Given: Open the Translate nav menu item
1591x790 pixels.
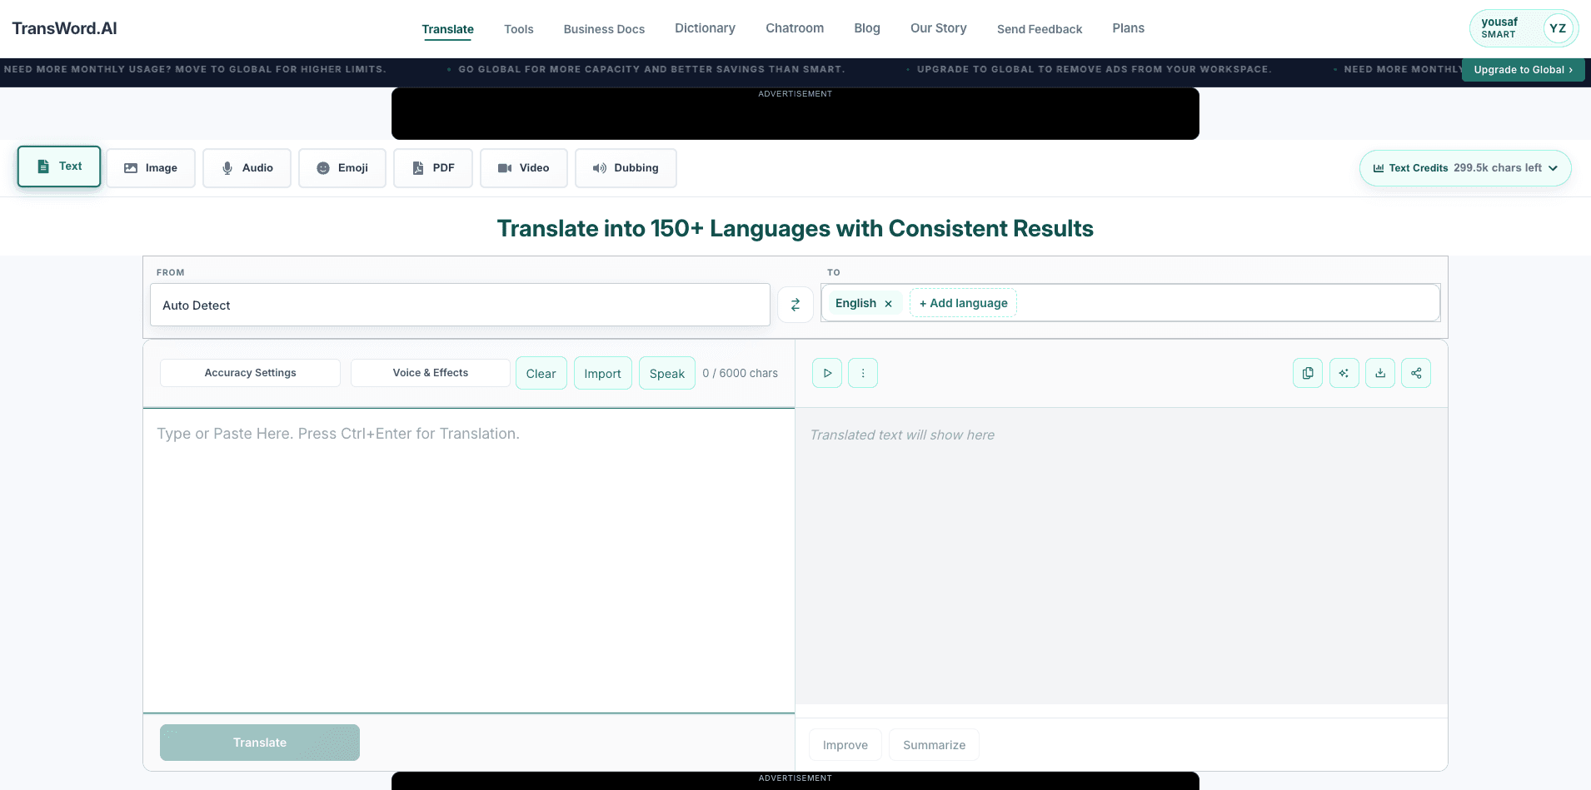Looking at the screenshot, I should [x=447, y=29].
